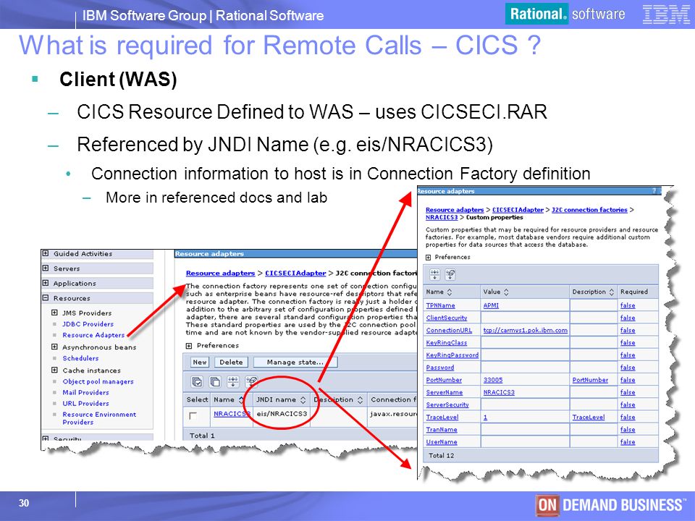Sort by JNDI name column arrows
Viewport: 695px width, 521px height.
tap(303, 399)
